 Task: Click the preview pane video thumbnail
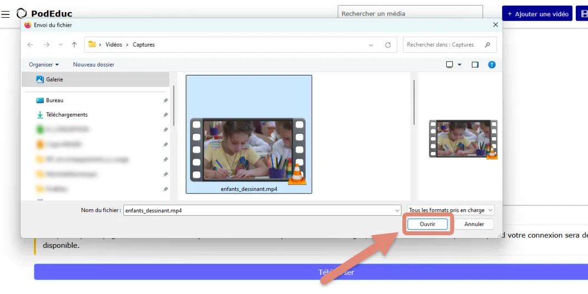coord(464,139)
